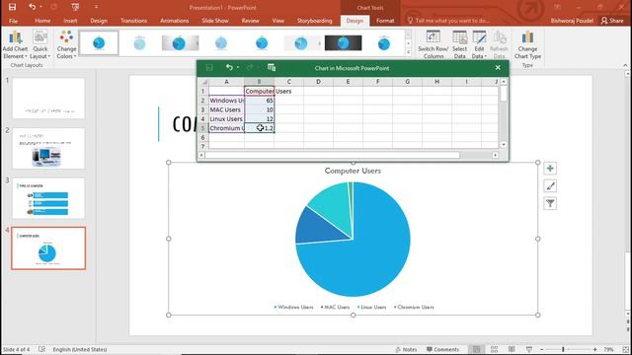Select row 6 header in the data sheet
Screen dimensions: 632x355
tap(202, 138)
